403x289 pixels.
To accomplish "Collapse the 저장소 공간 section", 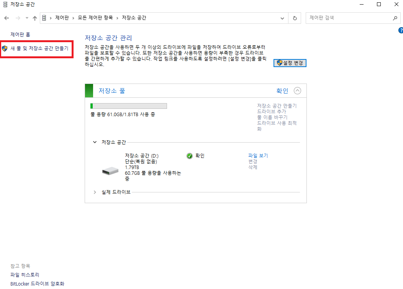I will click(x=95, y=142).
